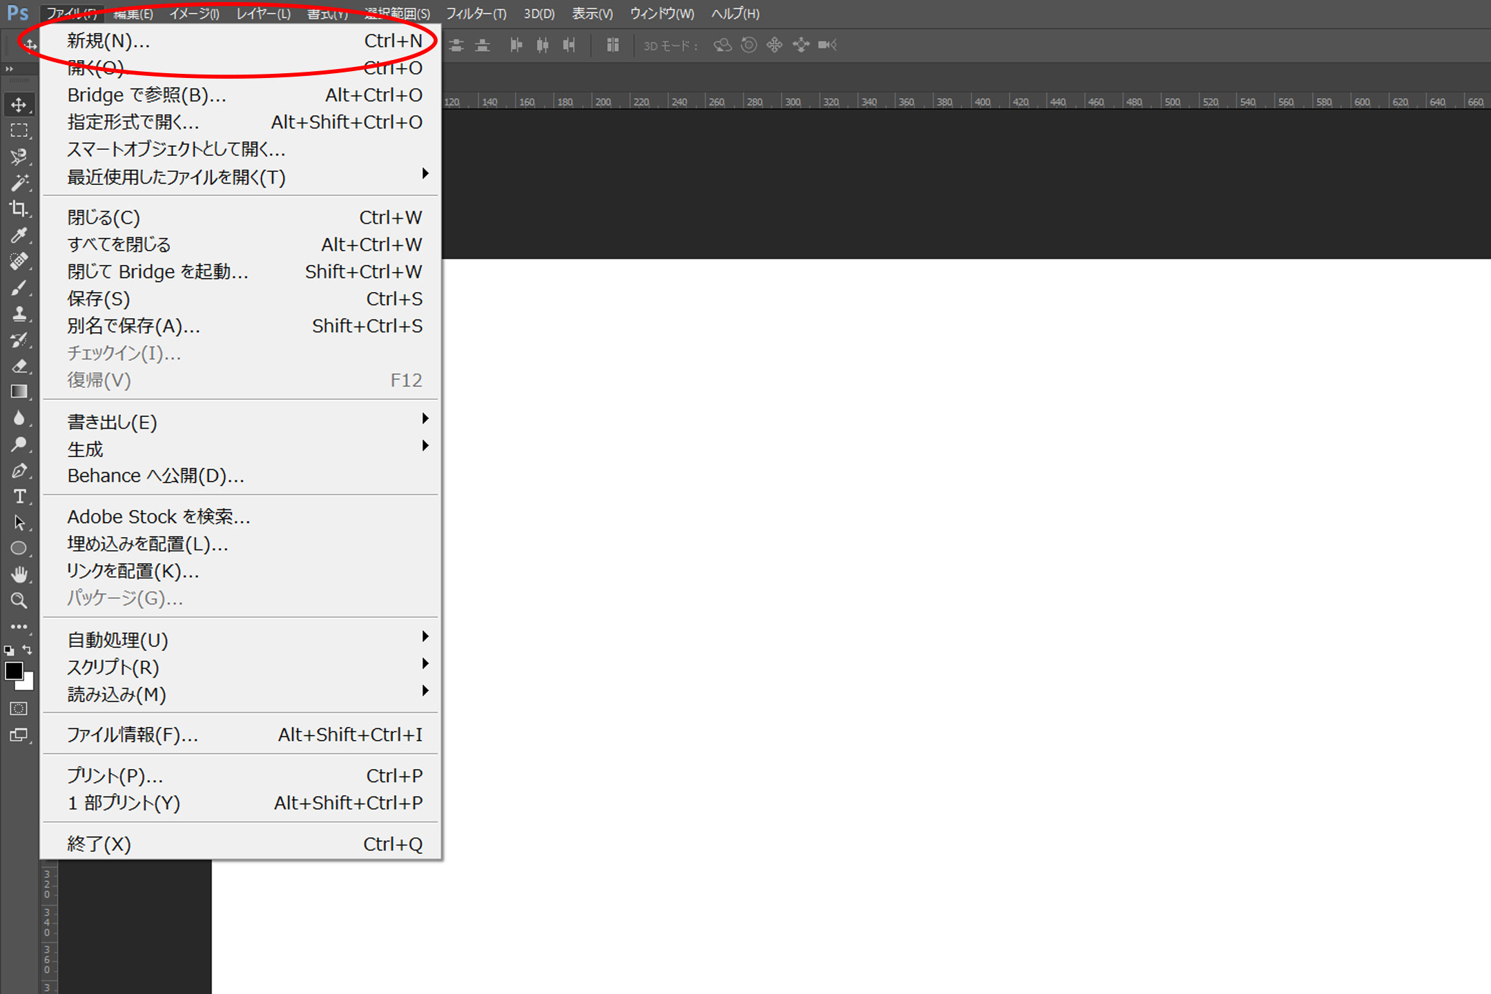Click the auto-align layers icon
The width and height of the screenshot is (1491, 994).
point(612,46)
